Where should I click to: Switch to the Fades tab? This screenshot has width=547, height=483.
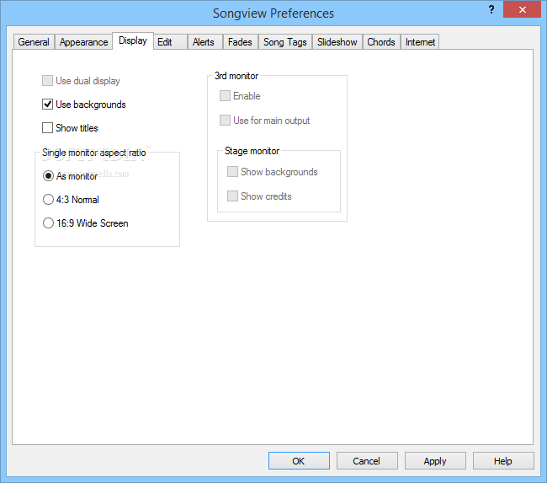241,42
